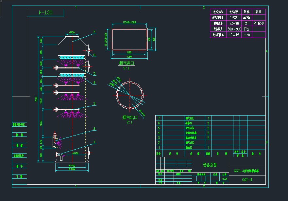Screen dimensions: 288x201
Task: Click the 签字 field in left title strip
Action: tap(20, 165)
